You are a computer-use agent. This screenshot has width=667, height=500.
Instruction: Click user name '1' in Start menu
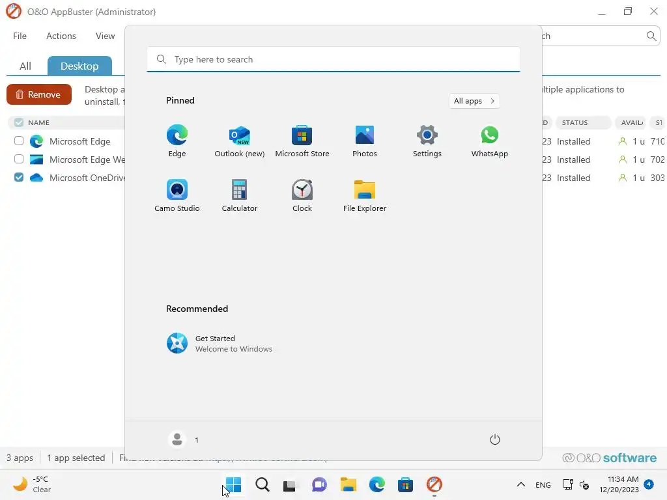pos(197,440)
